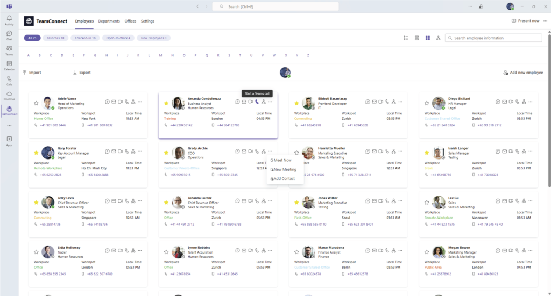Screen dimensions: 551x296
Task: Start a video call with Henrietta Mueller
Action: tap(380, 151)
